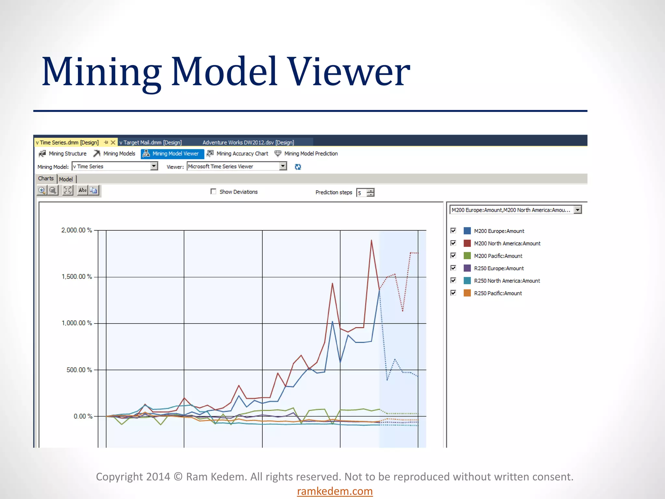Expand the Viewer type dropdown
Image resolution: width=665 pixels, height=499 pixels.
(x=283, y=166)
